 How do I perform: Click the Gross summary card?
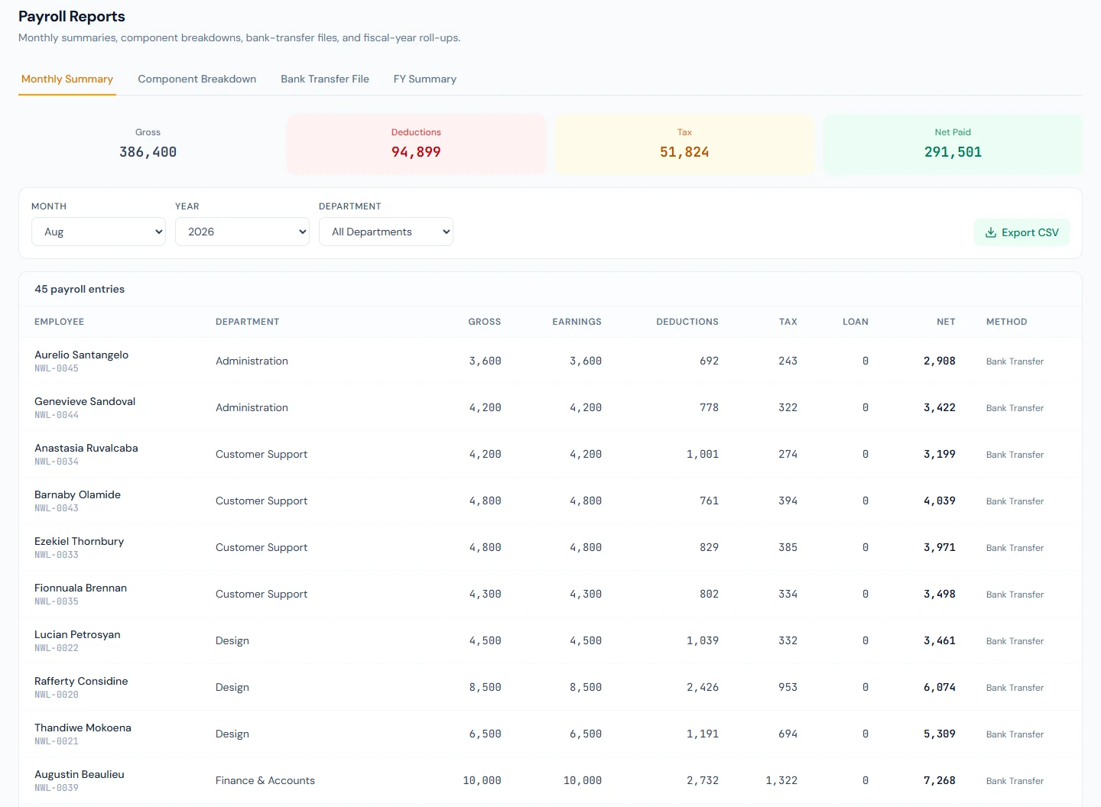(x=148, y=144)
